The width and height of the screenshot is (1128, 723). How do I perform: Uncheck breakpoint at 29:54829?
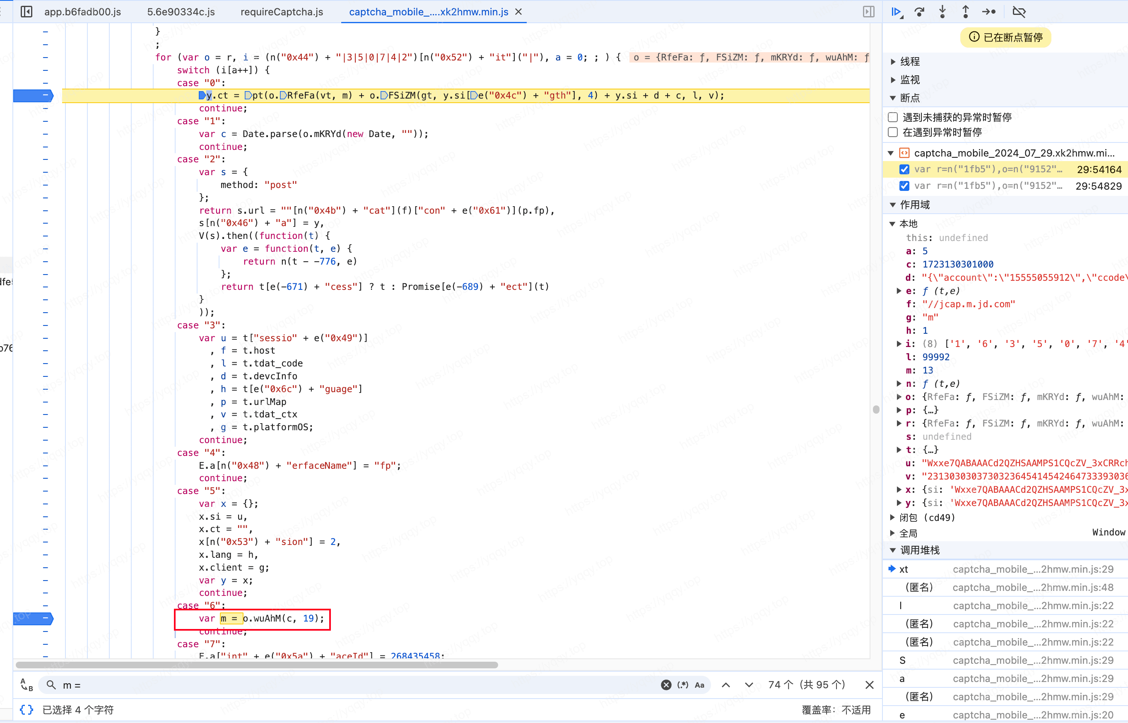point(904,186)
